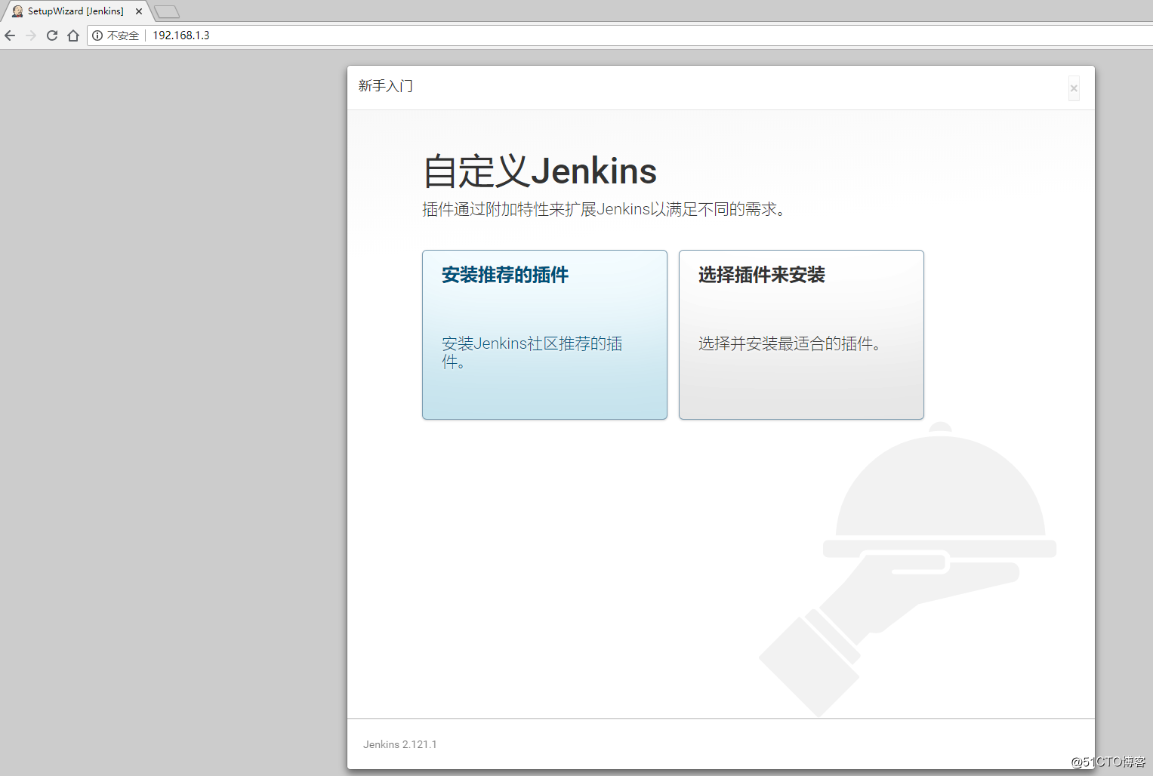Click the browser back arrow
Viewport: 1153px width, 776px height.
point(10,35)
